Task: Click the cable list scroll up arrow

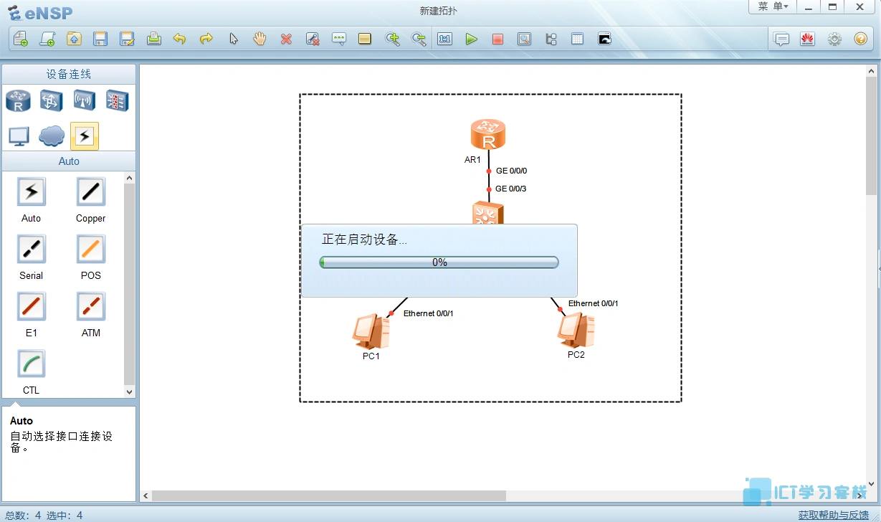Action: point(129,178)
